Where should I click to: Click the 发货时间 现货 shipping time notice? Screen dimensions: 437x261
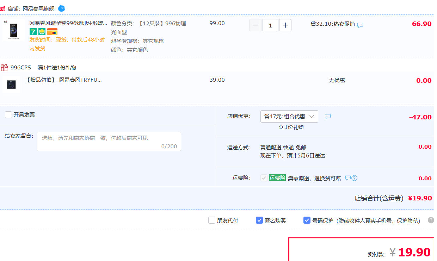67,44
